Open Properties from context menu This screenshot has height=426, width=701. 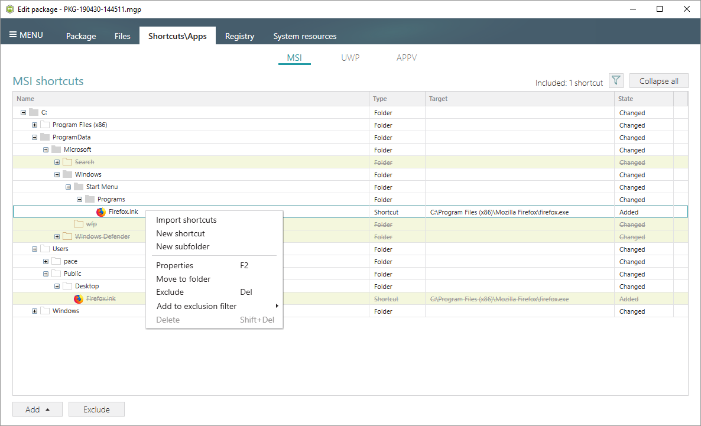(215, 265)
